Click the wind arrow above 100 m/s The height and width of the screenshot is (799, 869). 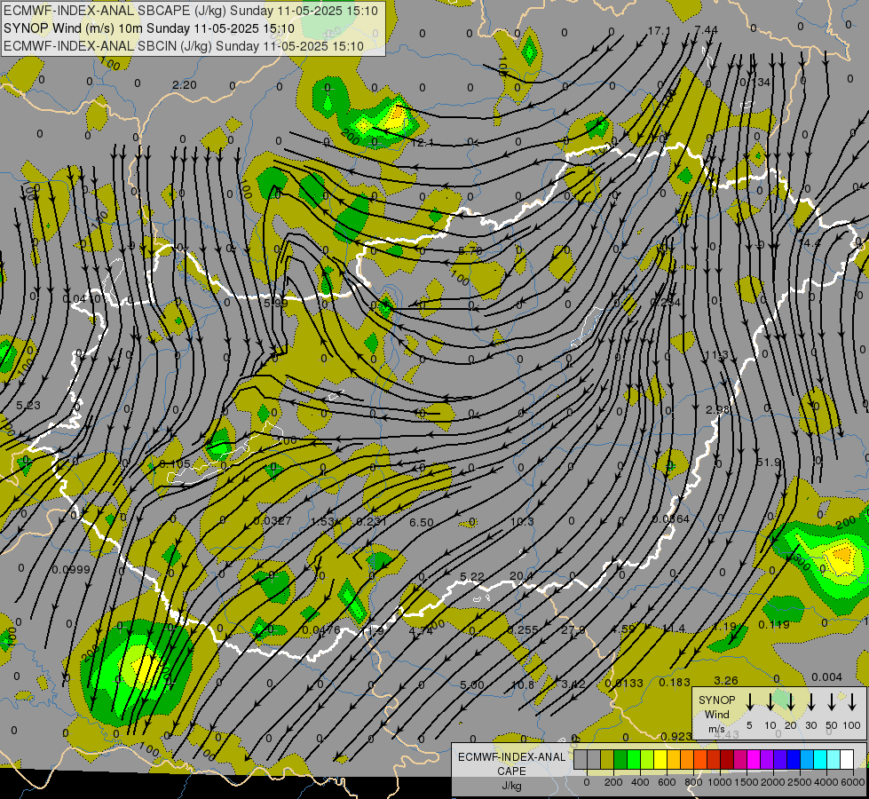pos(852,702)
